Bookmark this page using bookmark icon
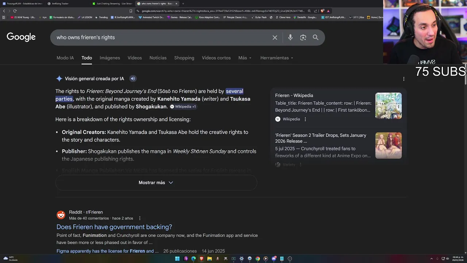Screen dimensions: 467x263 click(x=131, y=11)
